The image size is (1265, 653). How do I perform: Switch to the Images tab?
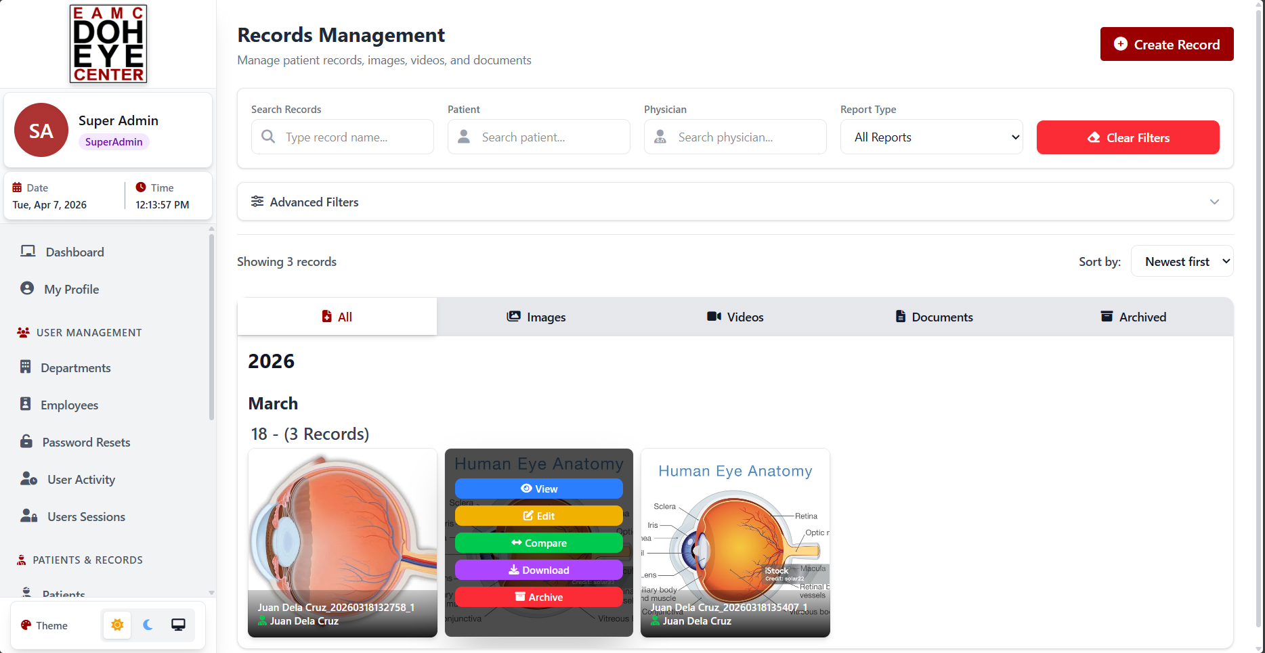pos(536,317)
